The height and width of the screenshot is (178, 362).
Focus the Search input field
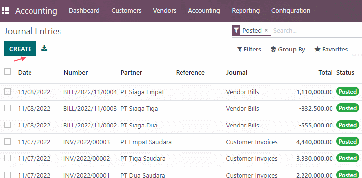[x=316, y=30]
